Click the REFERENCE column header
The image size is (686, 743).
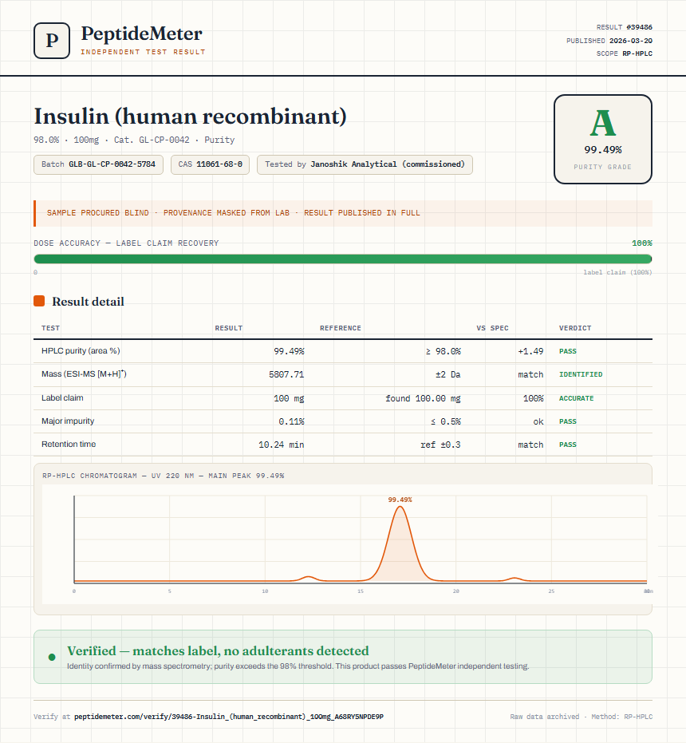tap(341, 328)
